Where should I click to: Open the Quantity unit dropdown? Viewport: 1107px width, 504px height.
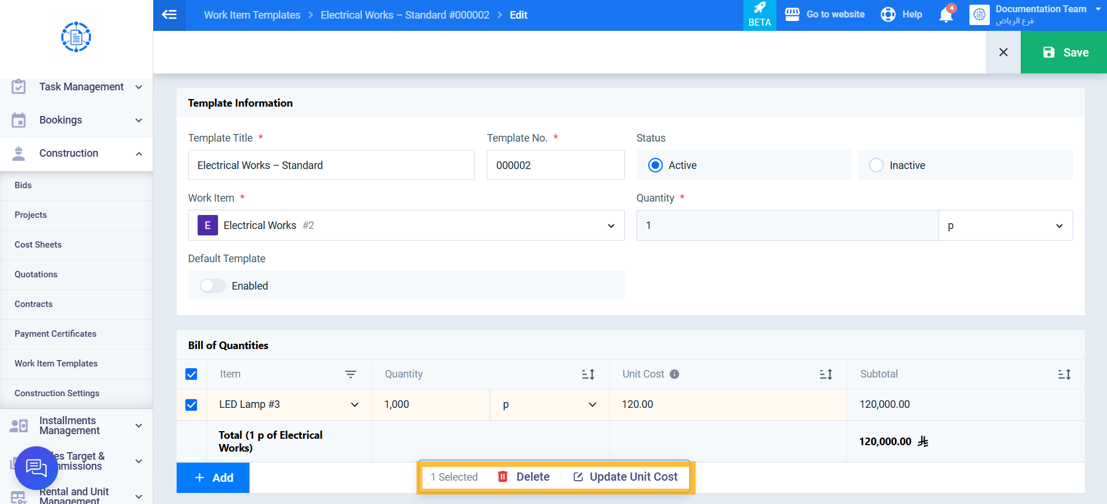coord(1006,225)
